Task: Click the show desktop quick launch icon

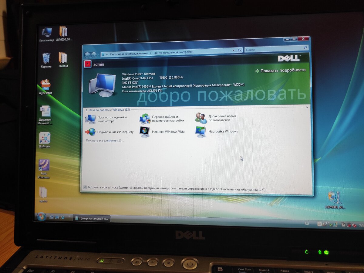Action: [51, 217]
